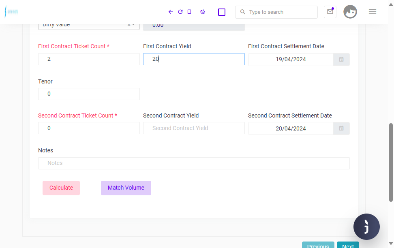Click the First Contract Settlement Date field
The width and height of the screenshot is (394, 248).
click(291, 60)
